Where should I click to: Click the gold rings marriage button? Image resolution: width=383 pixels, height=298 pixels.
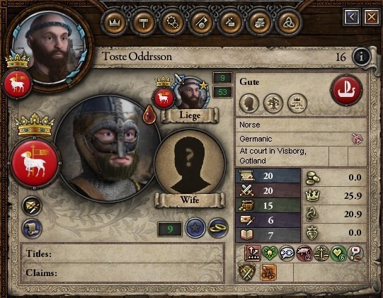(218, 228)
